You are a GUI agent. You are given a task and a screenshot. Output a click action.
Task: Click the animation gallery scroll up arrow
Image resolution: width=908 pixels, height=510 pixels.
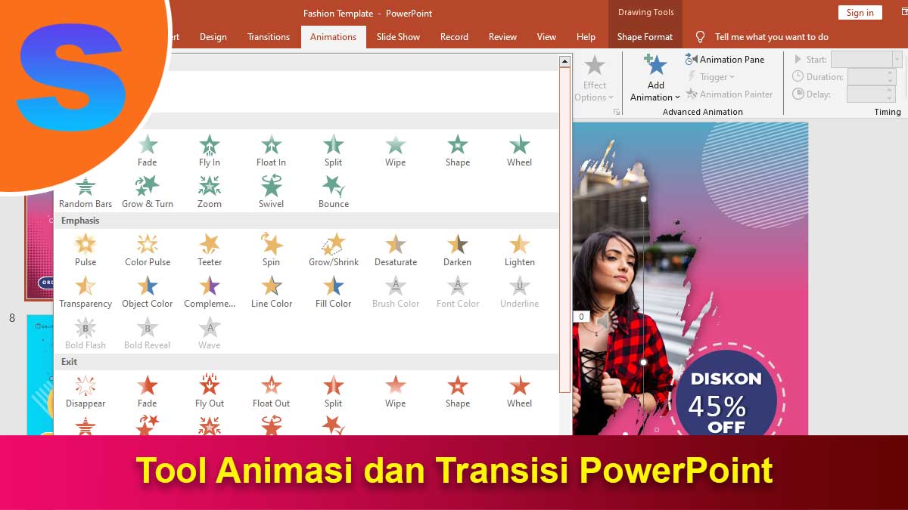564,61
